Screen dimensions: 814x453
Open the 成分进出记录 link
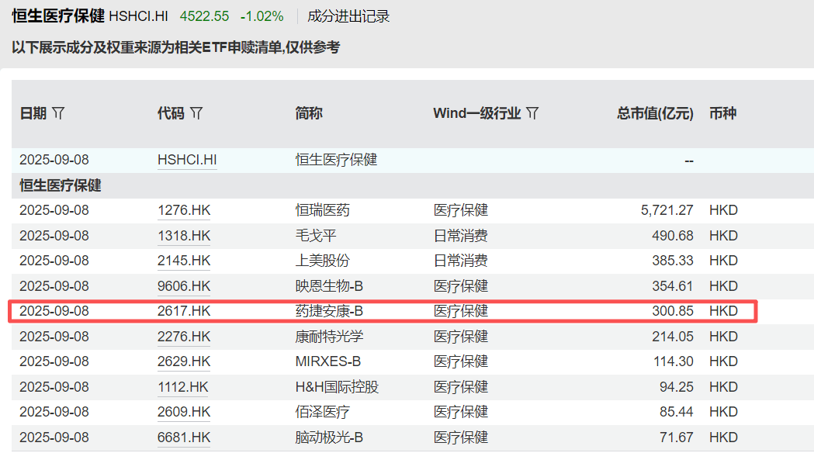[348, 15]
